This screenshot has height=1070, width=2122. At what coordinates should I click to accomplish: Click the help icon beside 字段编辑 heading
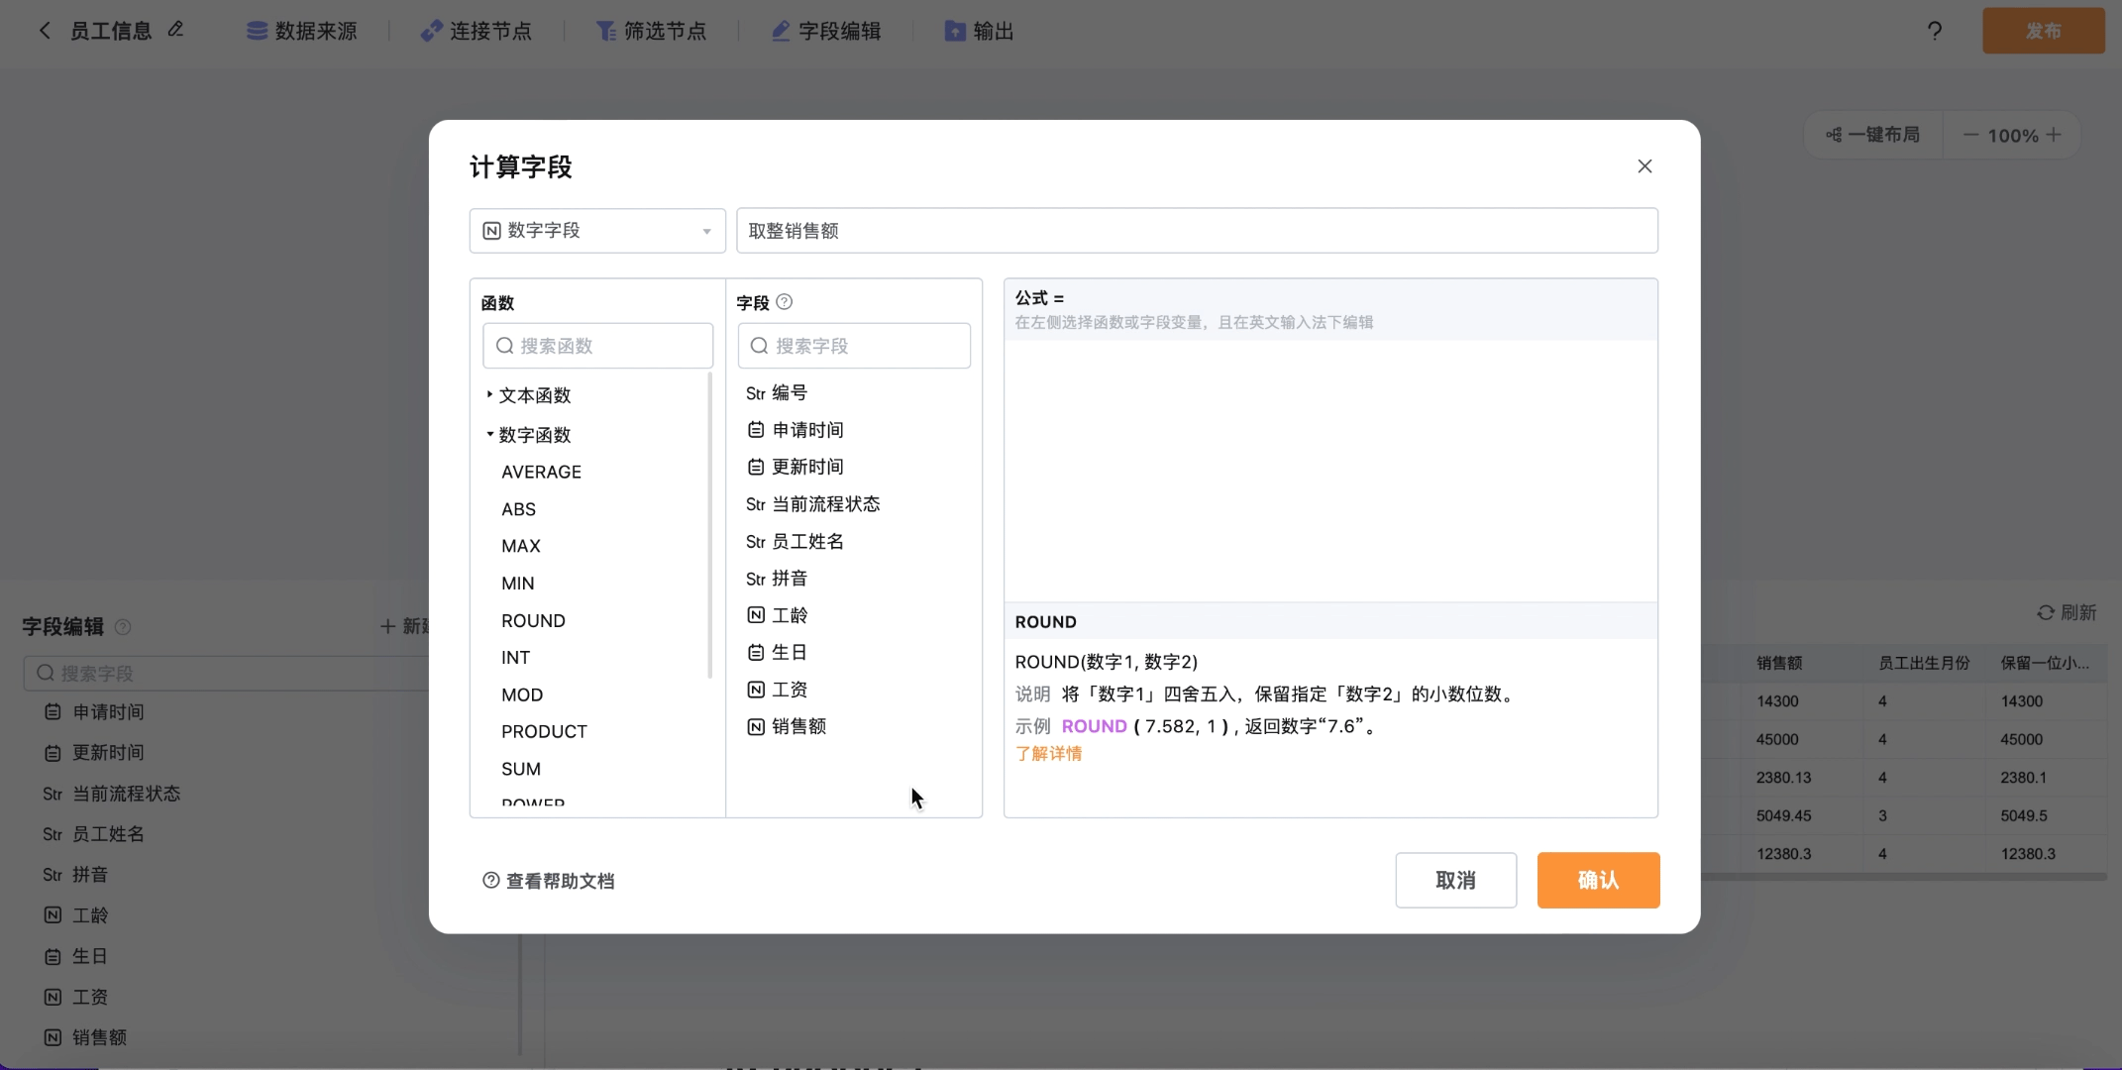click(123, 626)
